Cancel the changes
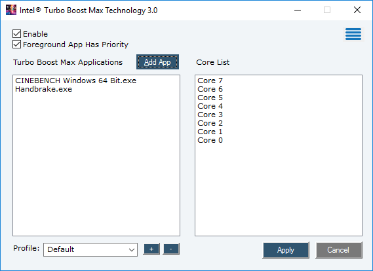This screenshot has height=271, width=373. click(x=339, y=250)
